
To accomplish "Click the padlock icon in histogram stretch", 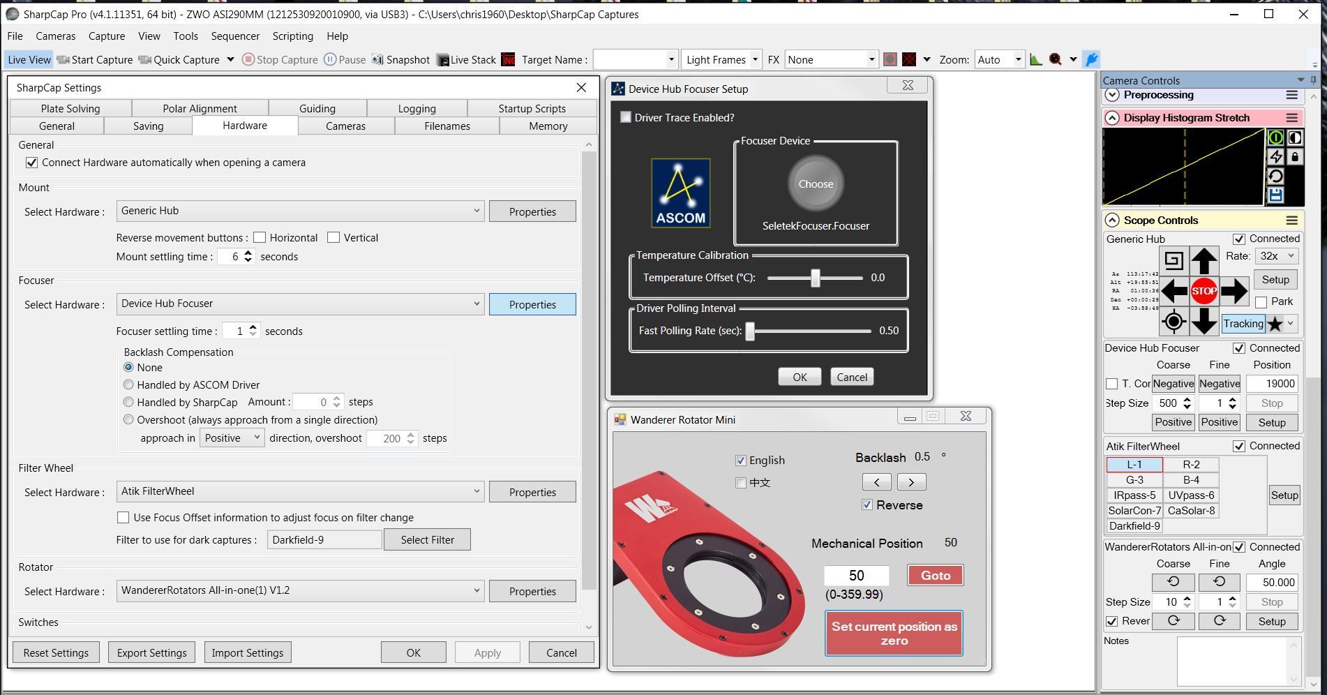I will (1295, 157).
